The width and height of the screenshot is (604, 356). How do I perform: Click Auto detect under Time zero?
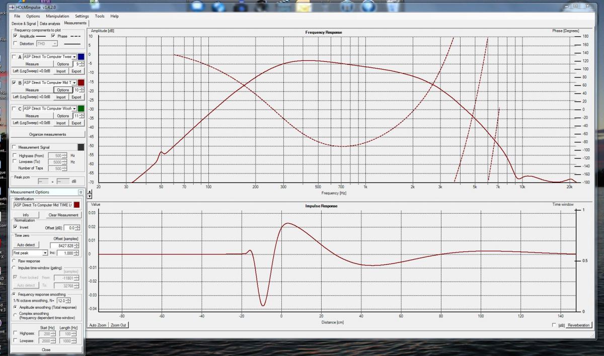coord(26,245)
